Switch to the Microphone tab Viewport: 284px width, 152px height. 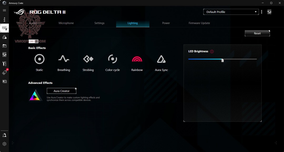(x=66, y=23)
